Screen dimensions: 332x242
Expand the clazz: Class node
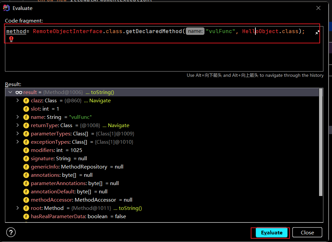18,100
